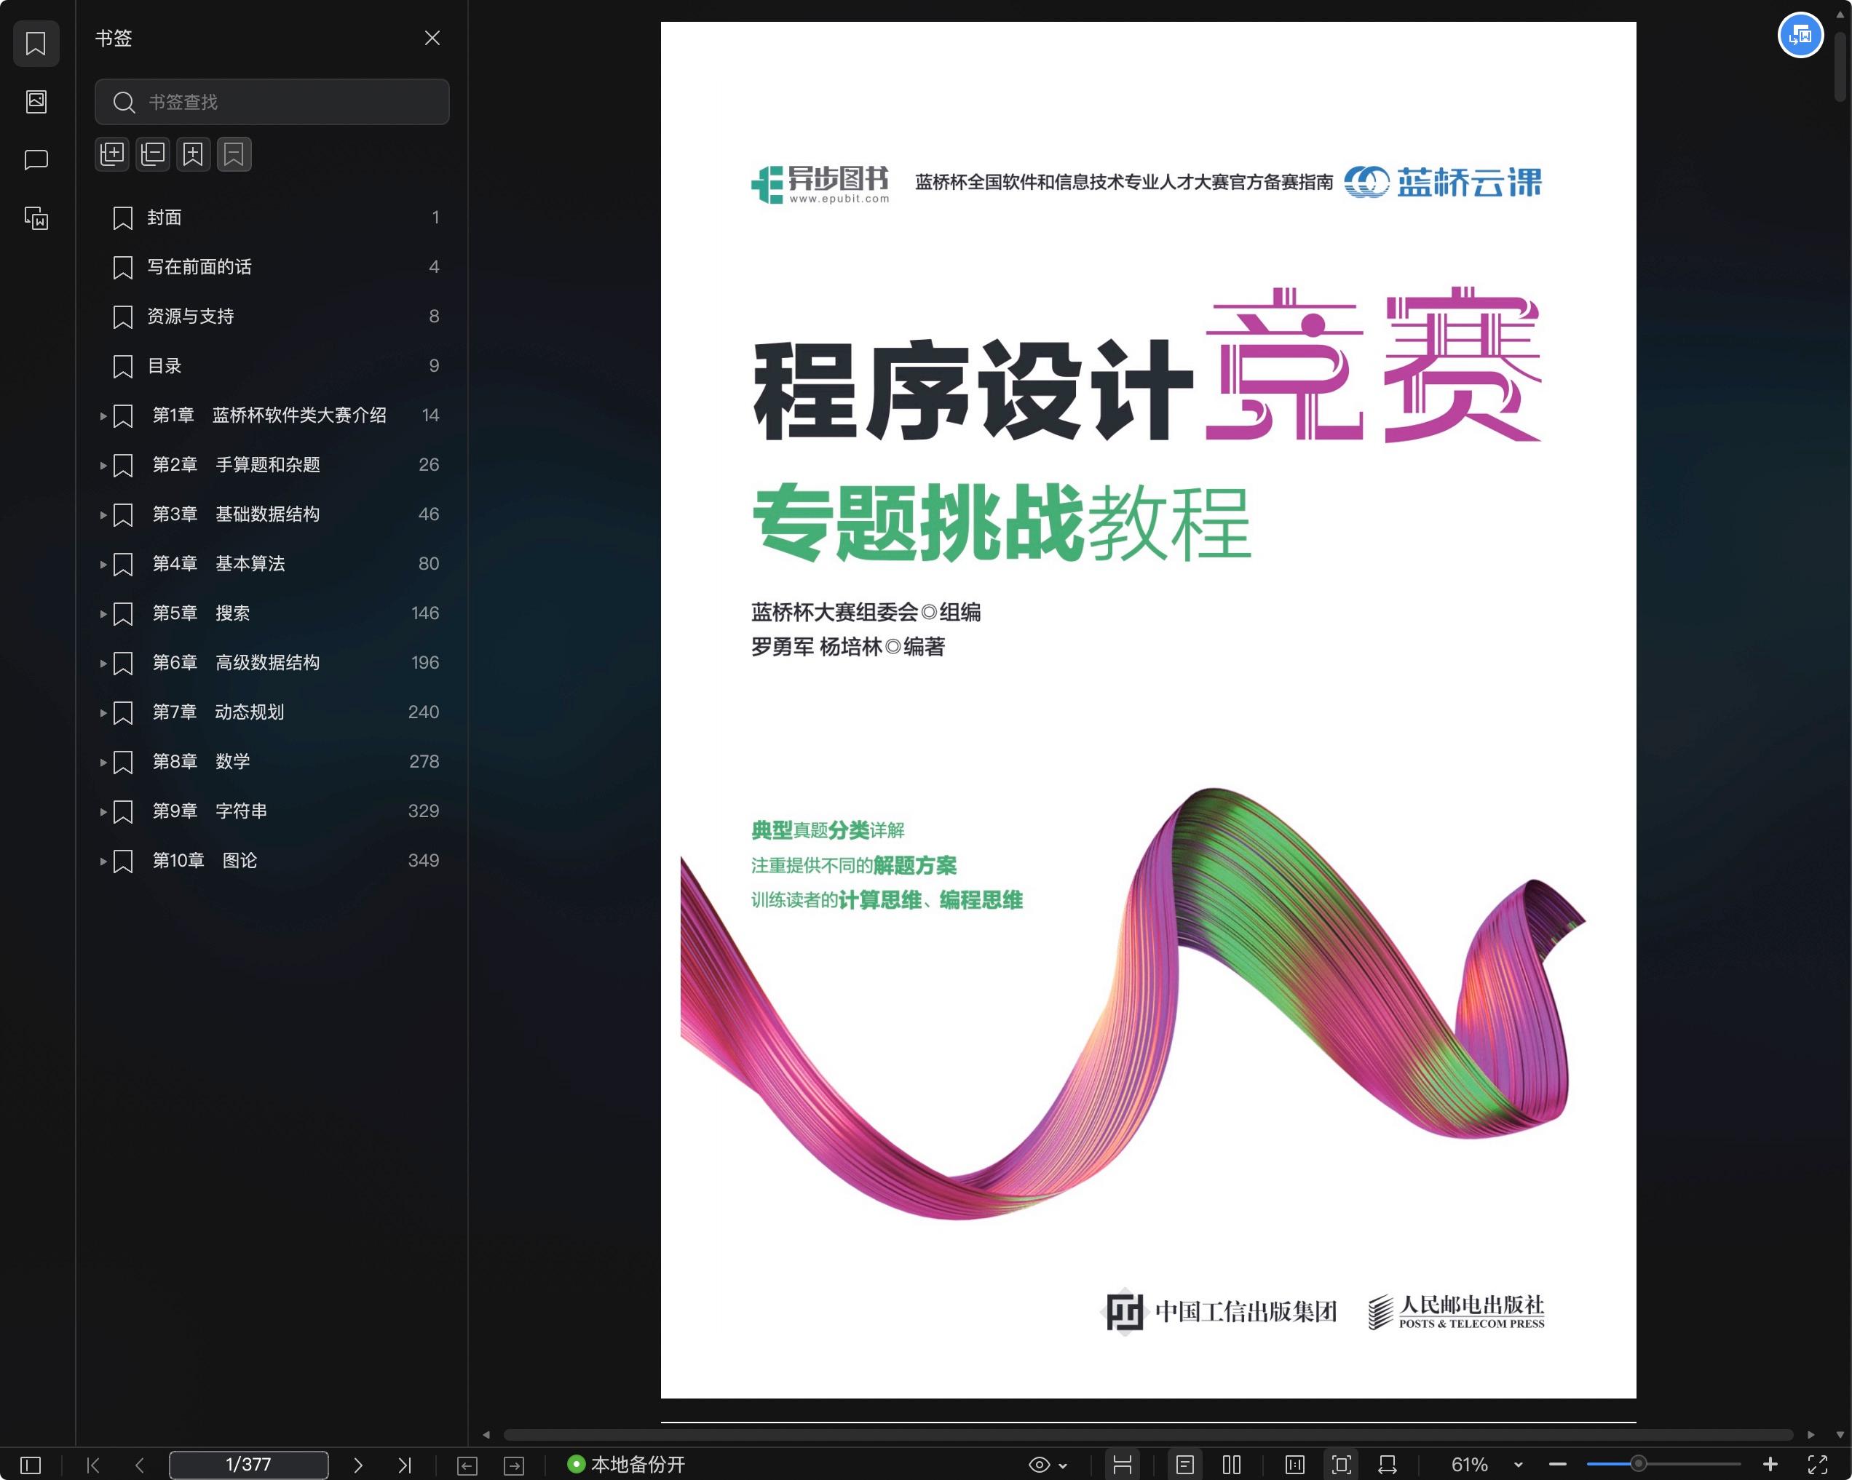This screenshot has width=1852, height=1480.
Task: Click the 本地备份开 status
Action: pos(626,1465)
